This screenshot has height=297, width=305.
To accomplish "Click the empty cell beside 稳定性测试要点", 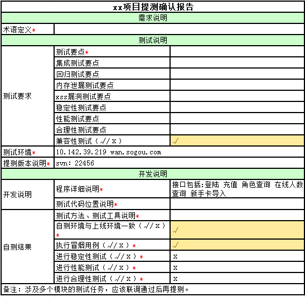I will point(237,107).
